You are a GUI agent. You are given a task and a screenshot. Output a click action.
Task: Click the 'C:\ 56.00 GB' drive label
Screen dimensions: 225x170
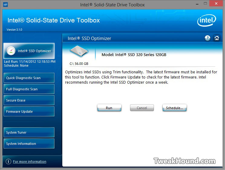(79, 64)
